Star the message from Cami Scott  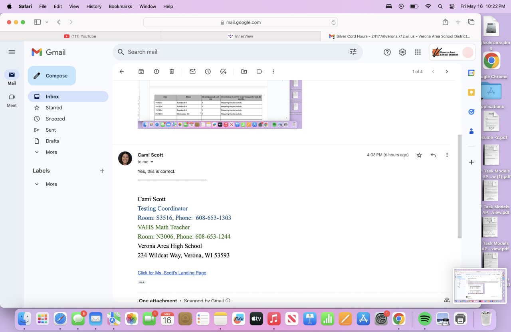pos(419,155)
